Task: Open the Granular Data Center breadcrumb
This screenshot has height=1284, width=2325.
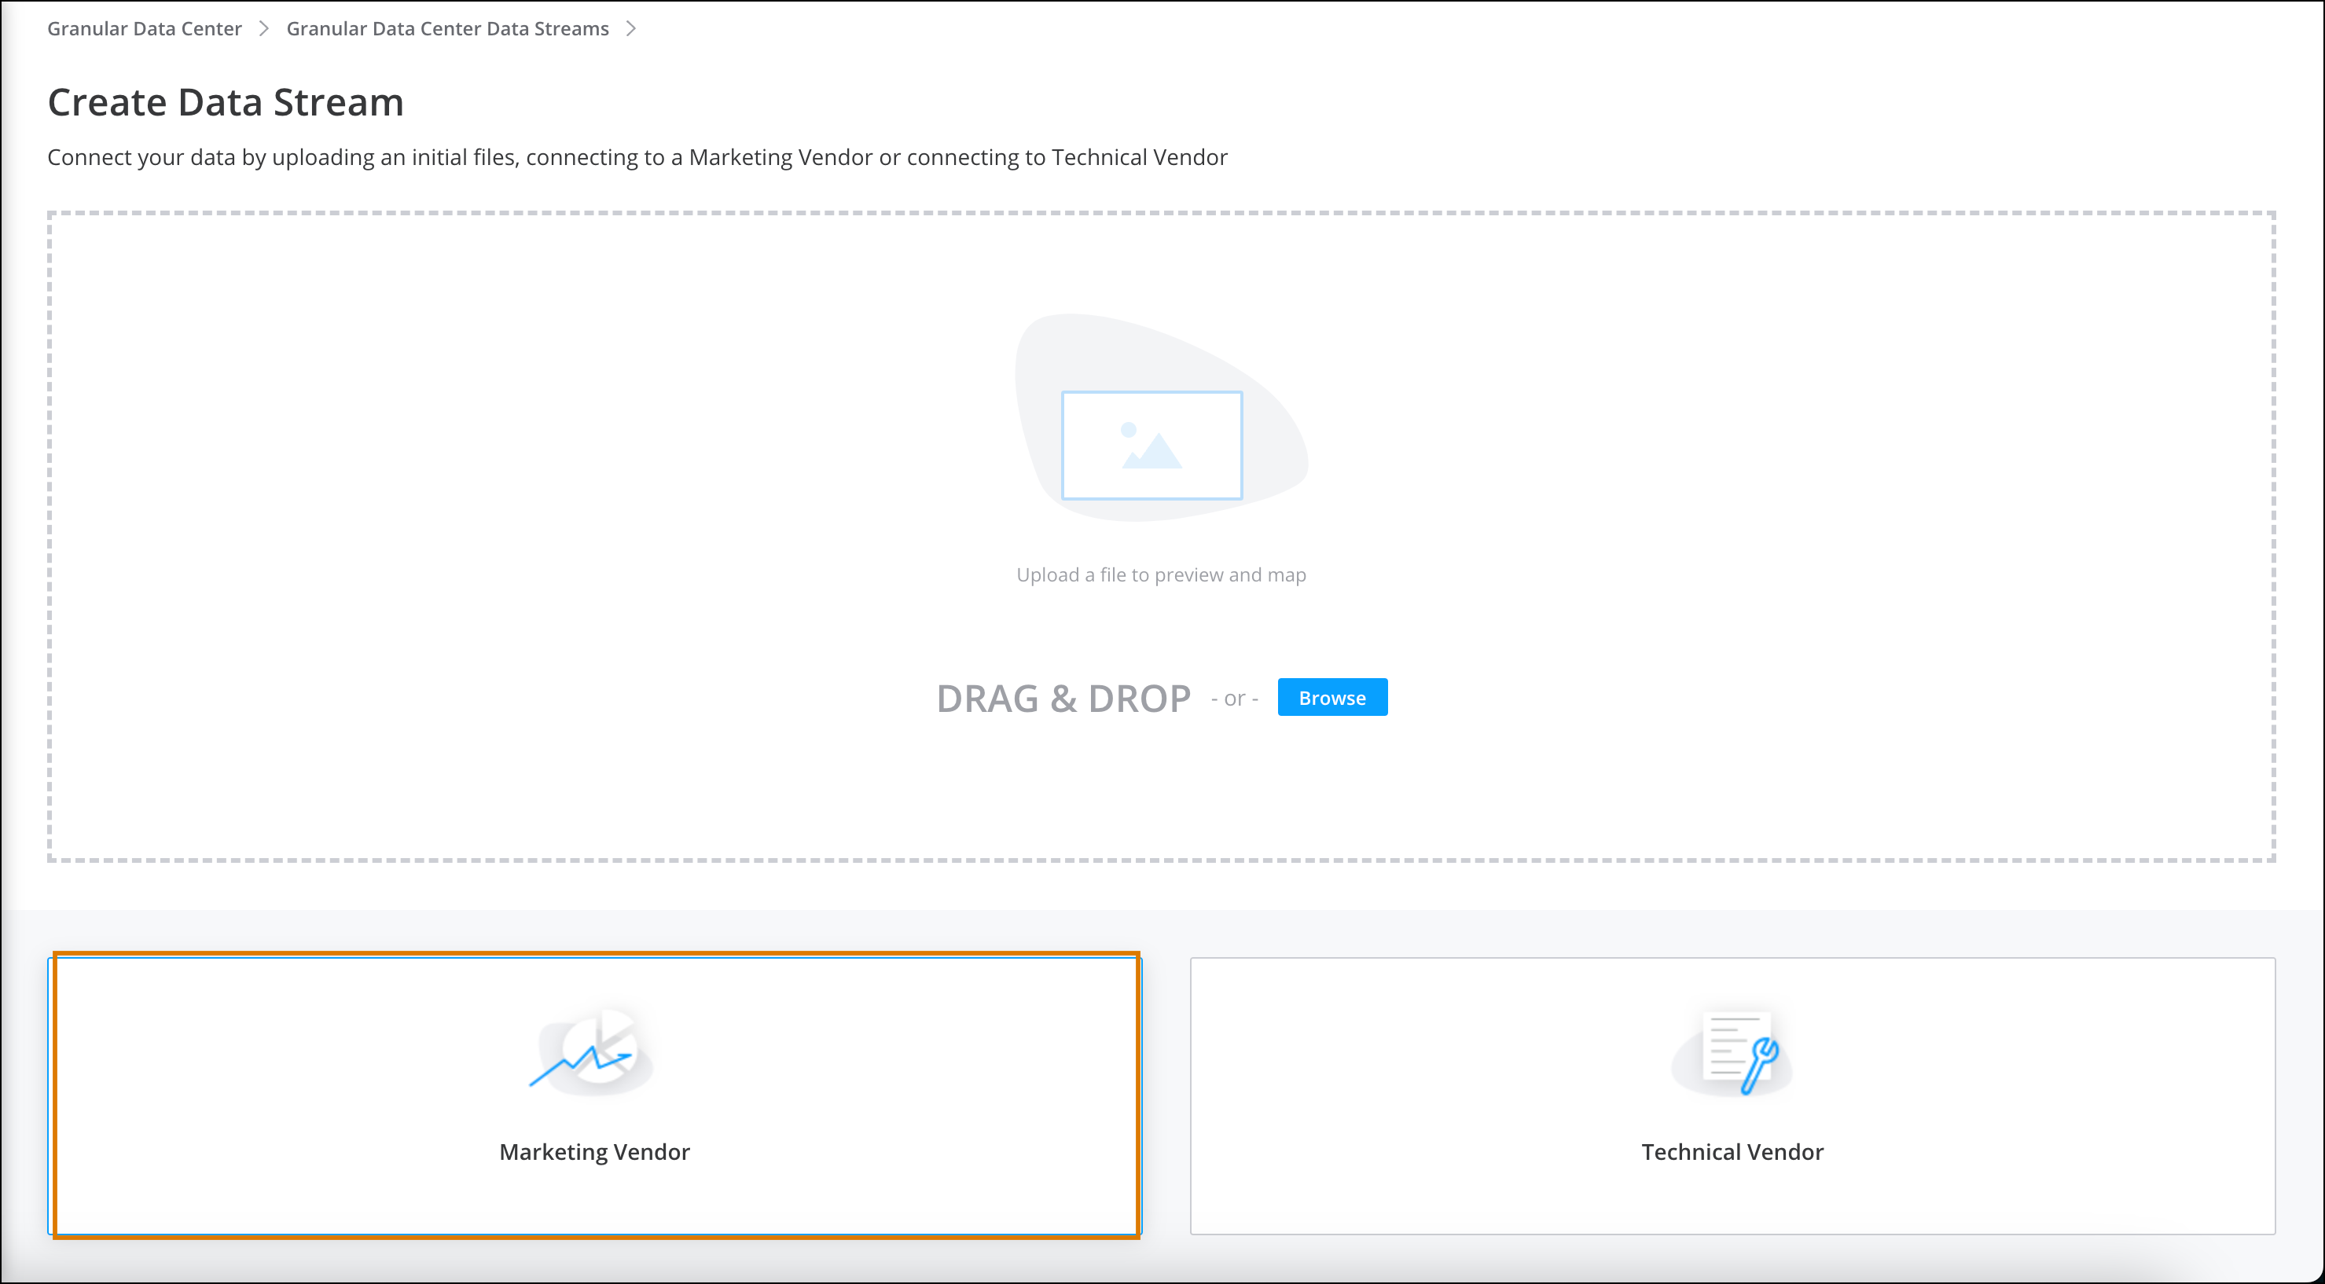Action: [x=145, y=29]
